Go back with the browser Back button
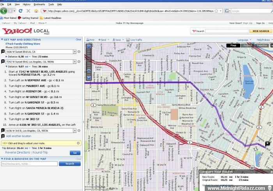Image resolution: width=273 pixels, height=191 pixels. (4, 11)
